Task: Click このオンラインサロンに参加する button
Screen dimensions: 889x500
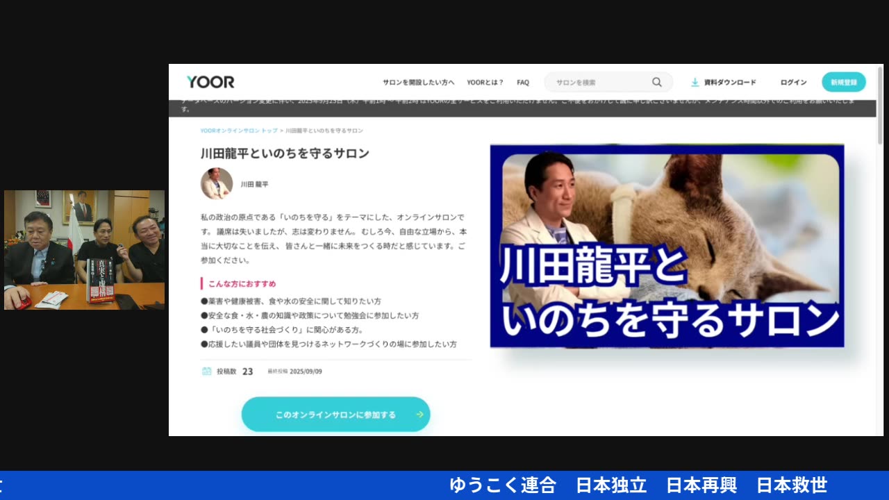Action: (335, 415)
